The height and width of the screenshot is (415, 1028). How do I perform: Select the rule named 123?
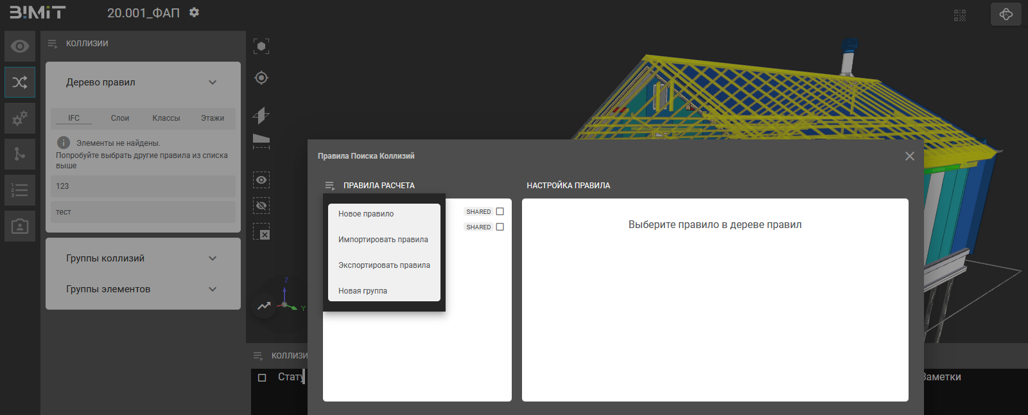[x=143, y=186]
